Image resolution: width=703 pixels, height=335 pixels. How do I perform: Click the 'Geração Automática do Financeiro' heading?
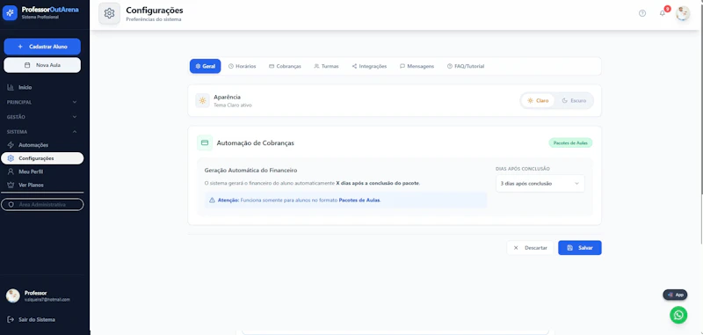click(250, 171)
